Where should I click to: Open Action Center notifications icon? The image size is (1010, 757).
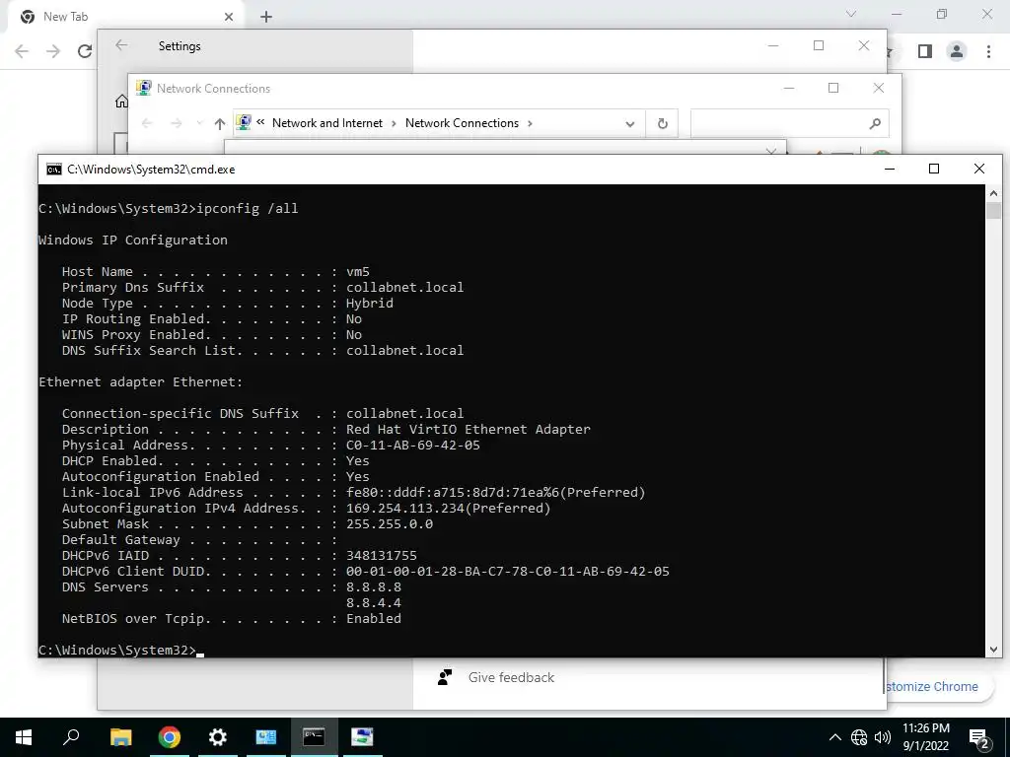(979, 738)
